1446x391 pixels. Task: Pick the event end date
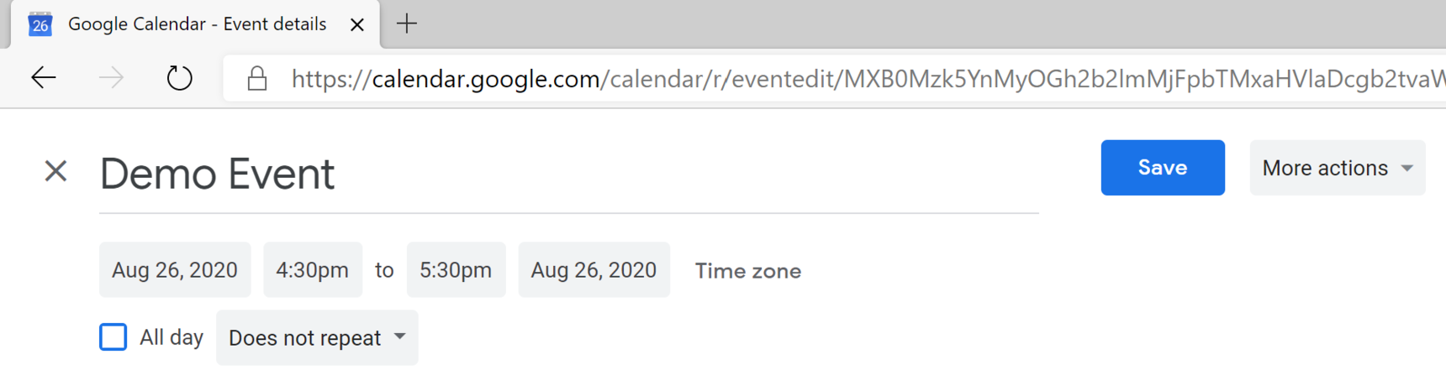(594, 270)
